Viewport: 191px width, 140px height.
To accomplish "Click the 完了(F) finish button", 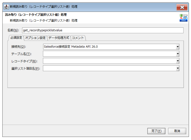I will click(x=156, y=131).
